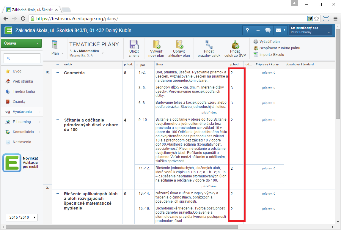Open Triedna kniha in sidebar
Image resolution: width=341 pixels, height=230 pixels.
pos(24,92)
